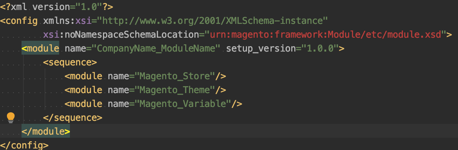
Task: Click the red urn:magento:framework module.xsd value
Action: click(x=325, y=35)
